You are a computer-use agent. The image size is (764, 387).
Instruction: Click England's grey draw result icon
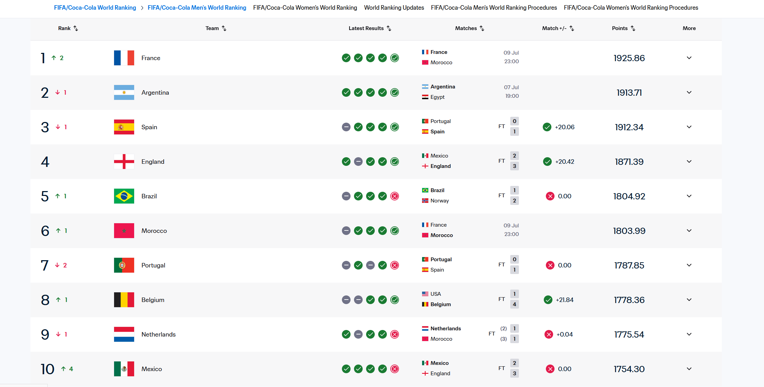pyautogui.click(x=358, y=162)
